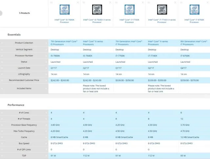Viewport: 210px width, 159px height.
Task: Click the Performance section heading
Action: [16, 105]
